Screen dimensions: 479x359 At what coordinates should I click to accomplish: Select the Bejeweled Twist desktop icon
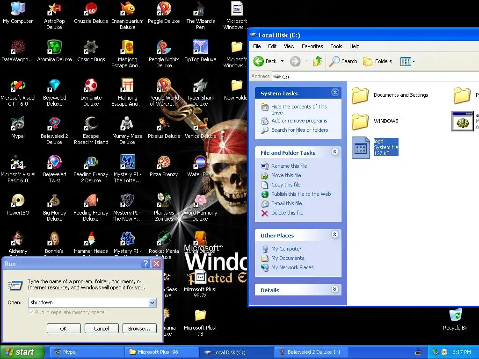click(54, 169)
